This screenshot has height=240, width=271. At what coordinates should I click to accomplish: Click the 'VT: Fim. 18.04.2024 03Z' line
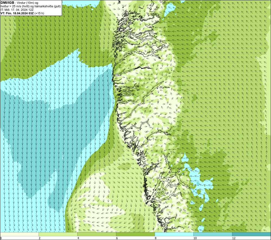(x=17, y=13)
